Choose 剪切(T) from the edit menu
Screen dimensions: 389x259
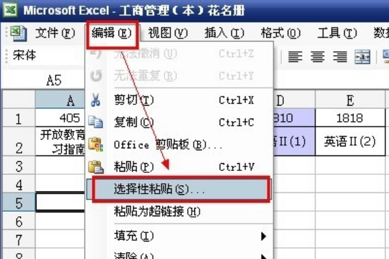coord(179,100)
